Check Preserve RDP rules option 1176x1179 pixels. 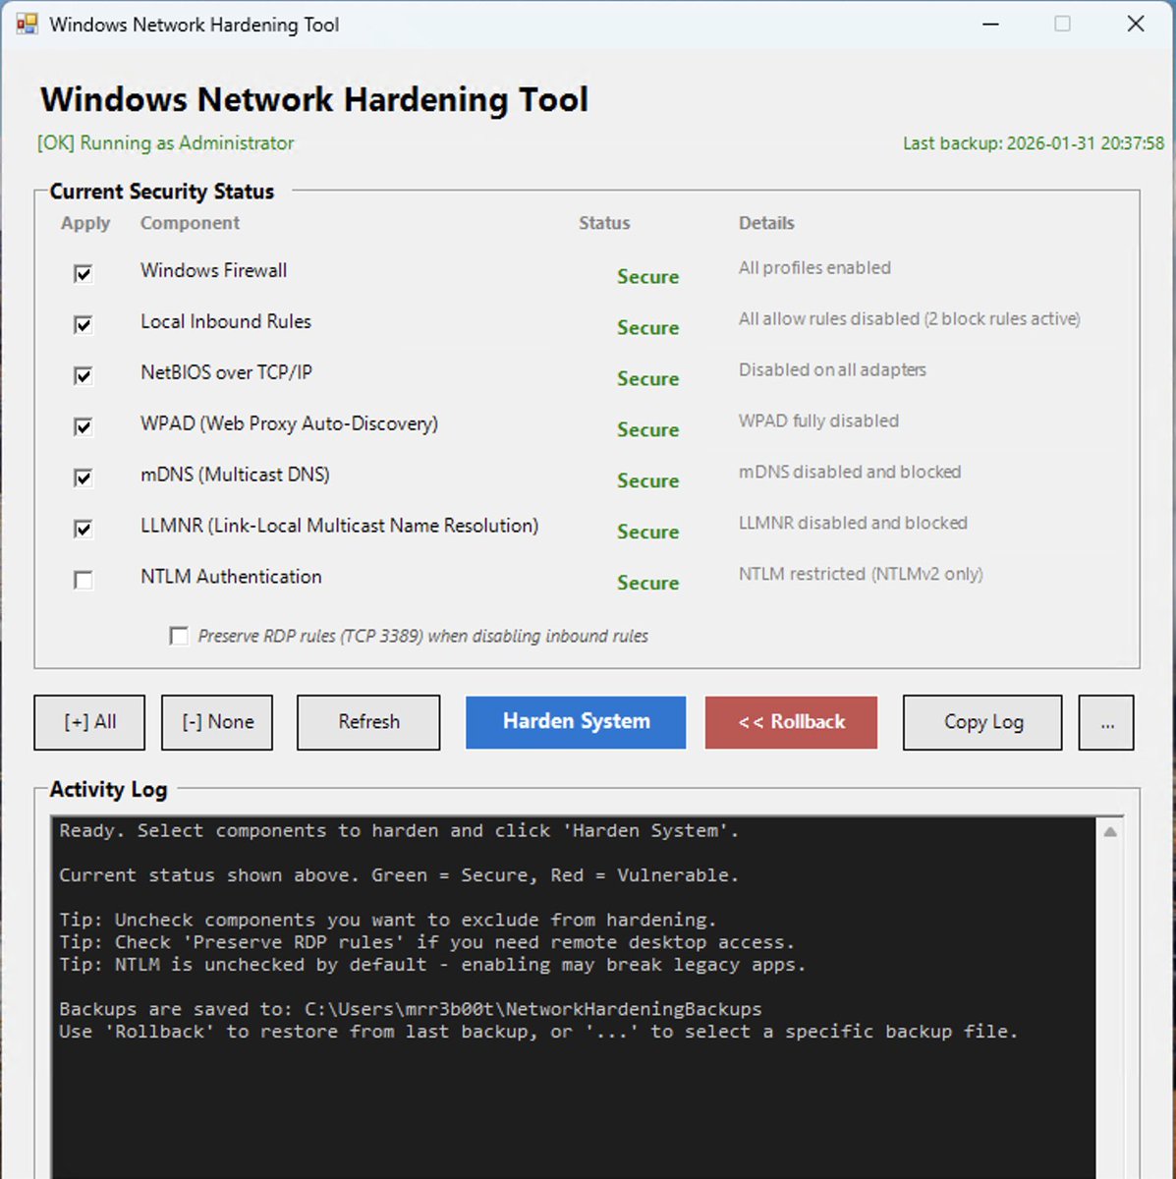point(179,637)
